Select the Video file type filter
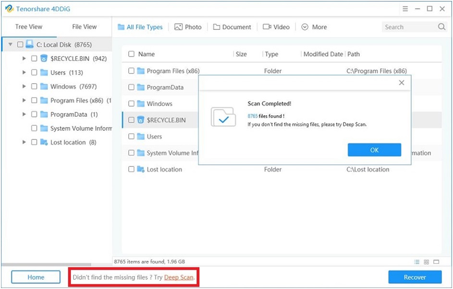 [x=277, y=27]
